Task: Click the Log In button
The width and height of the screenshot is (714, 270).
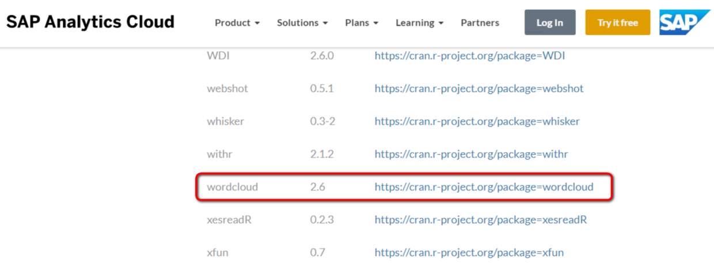Action: 550,22
